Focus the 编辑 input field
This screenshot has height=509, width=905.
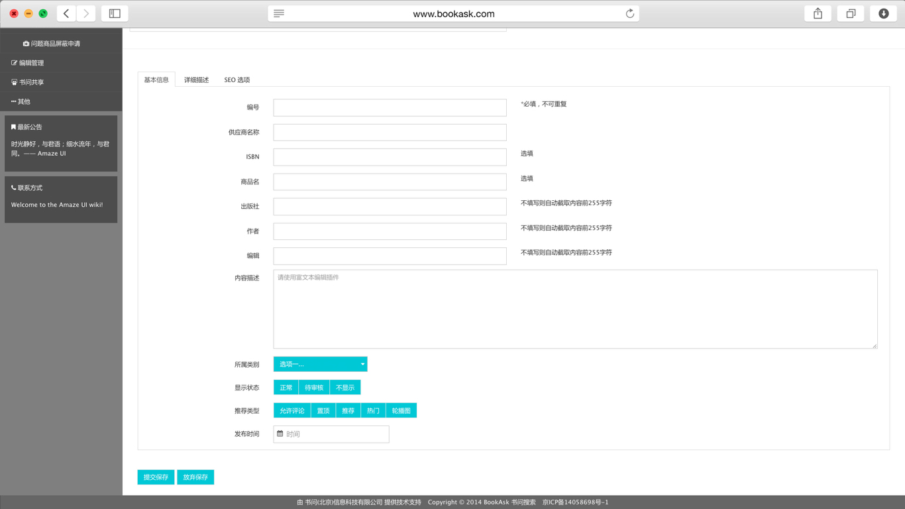(390, 256)
